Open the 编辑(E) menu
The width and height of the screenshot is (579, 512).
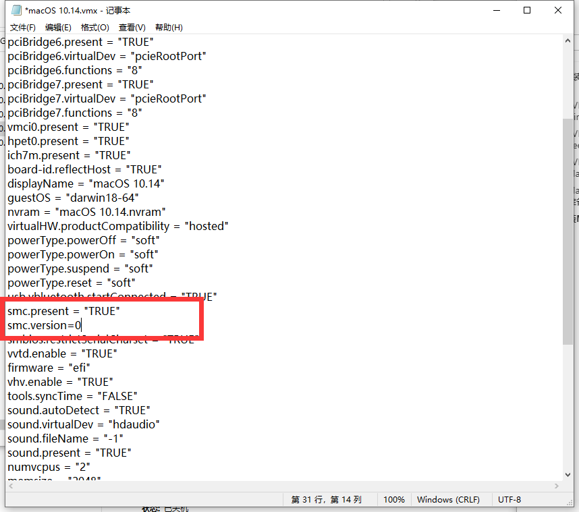point(58,27)
